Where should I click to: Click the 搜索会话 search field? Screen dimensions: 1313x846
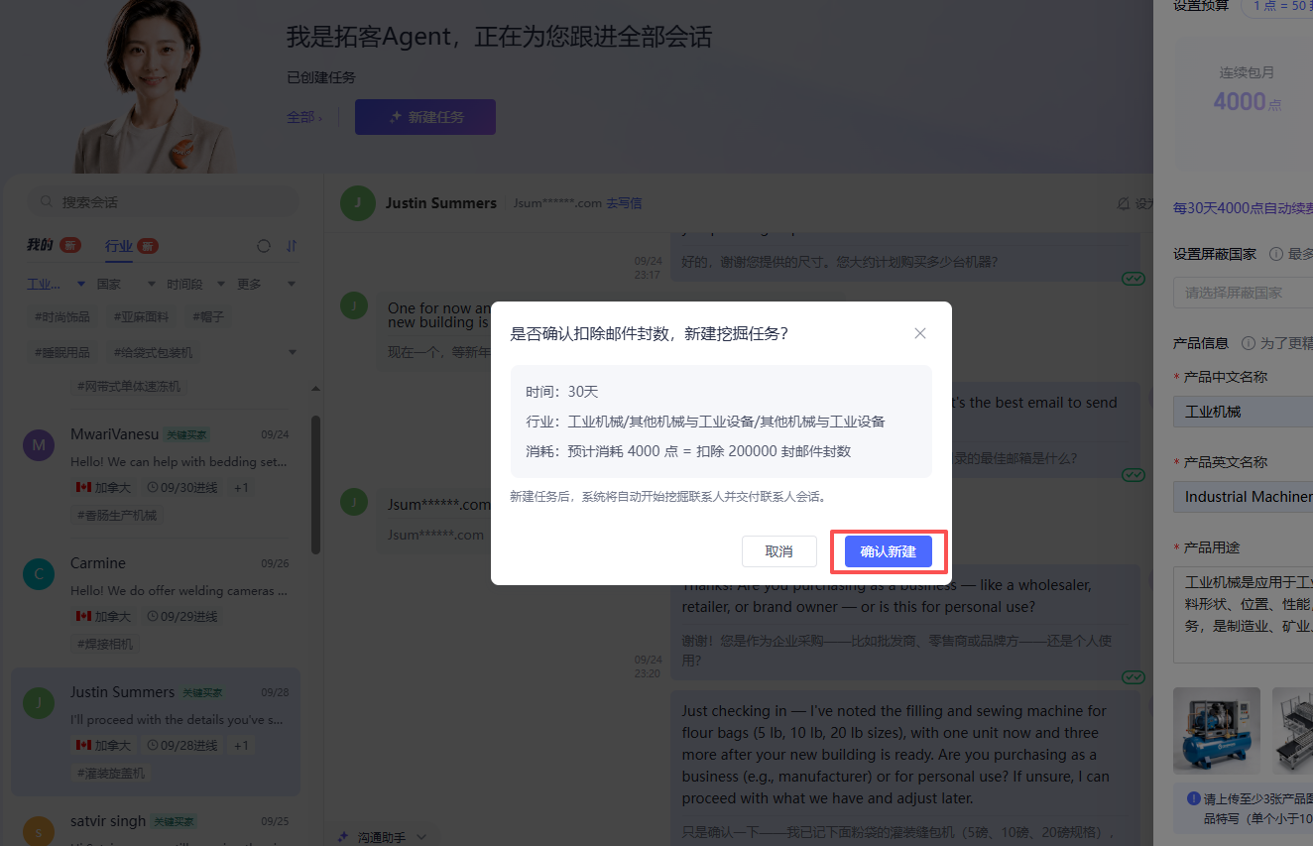click(163, 201)
